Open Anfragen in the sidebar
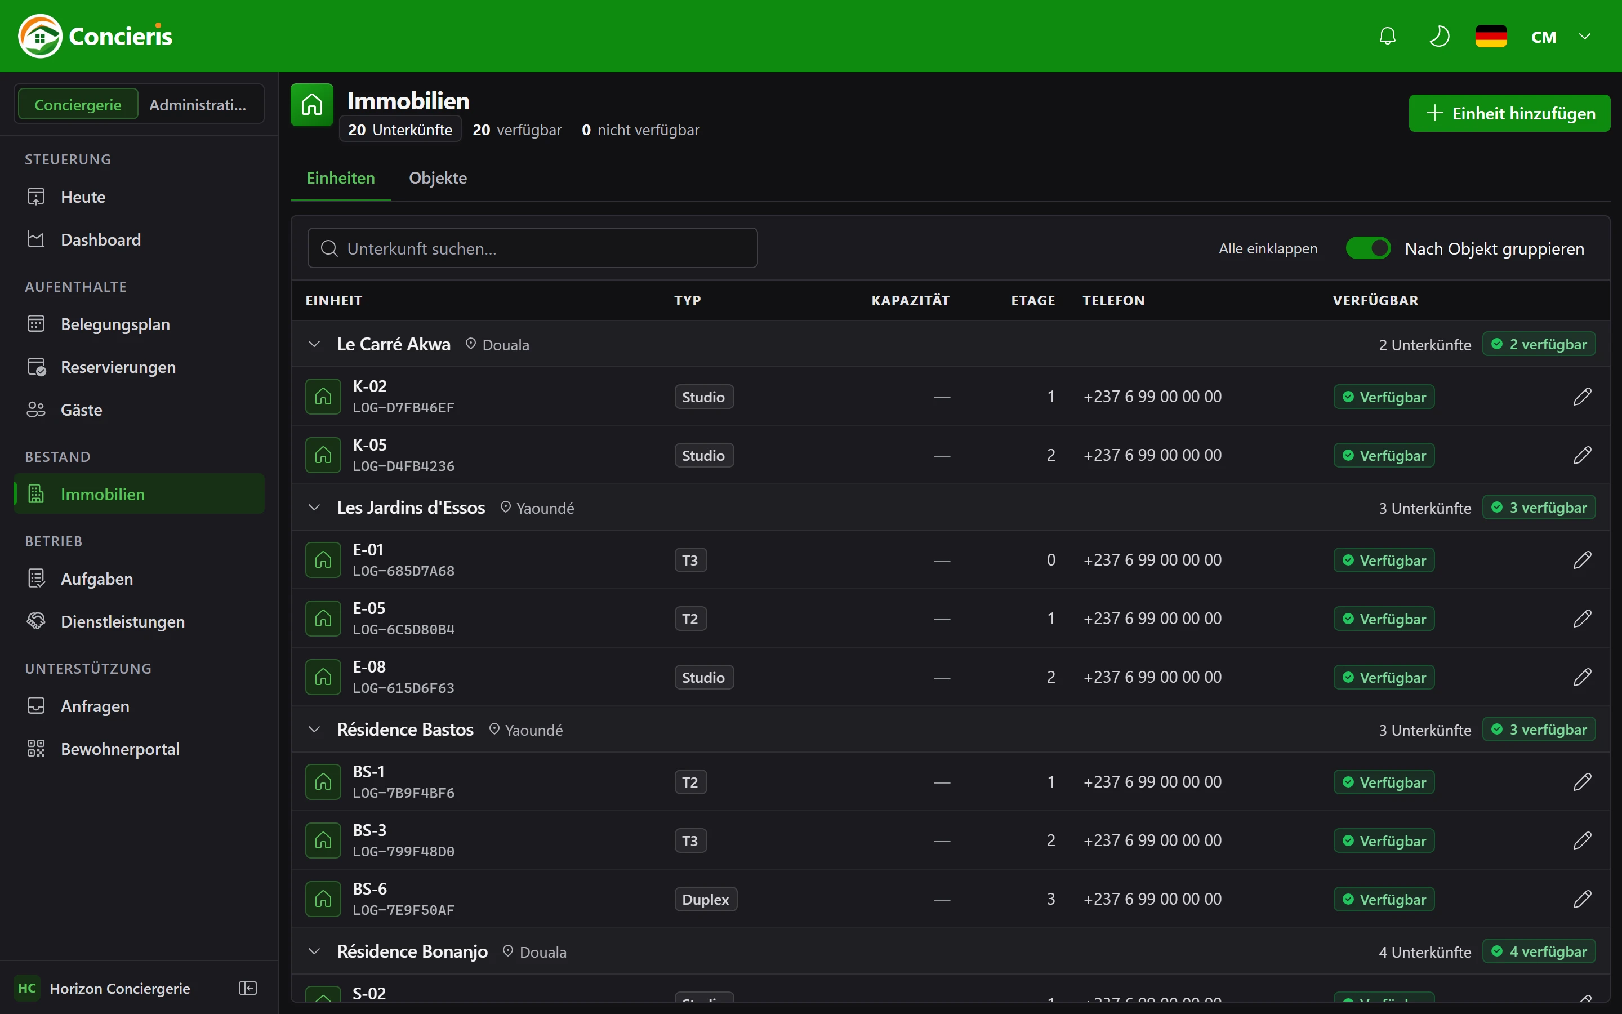This screenshot has height=1014, width=1622. [139, 706]
